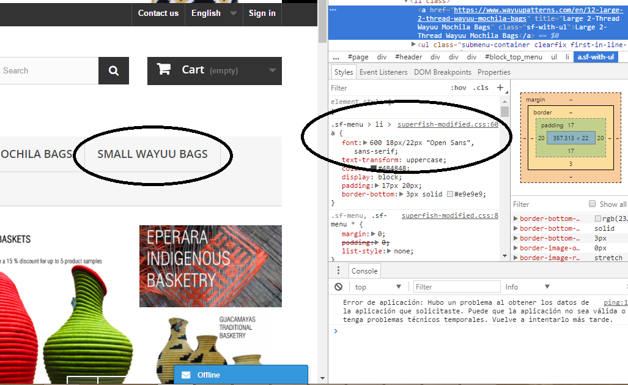Click the DOM row ellipsis indicator
The image size is (628, 385).
point(333,10)
